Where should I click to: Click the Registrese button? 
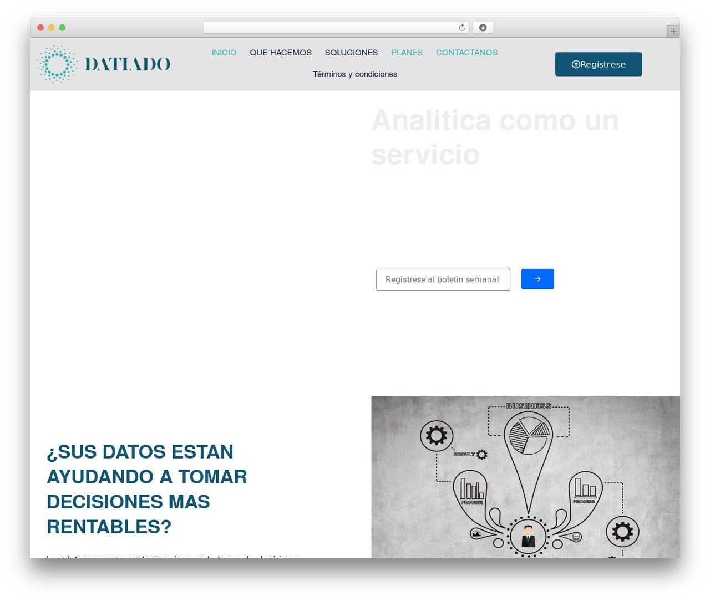pos(599,64)
